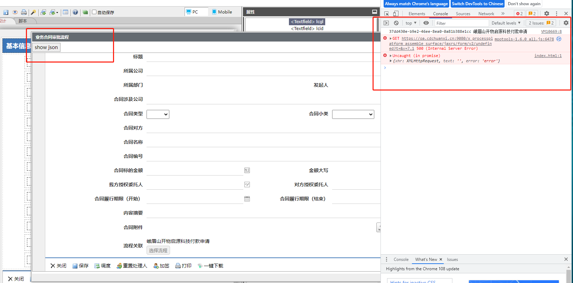573x283 pixels.
Task: Expand the Uncaught (in promise) error
Action: tap(391, 56)
